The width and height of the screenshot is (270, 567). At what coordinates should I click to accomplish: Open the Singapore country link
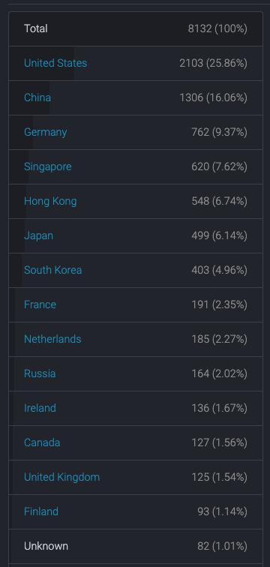(x=48, y=167)
